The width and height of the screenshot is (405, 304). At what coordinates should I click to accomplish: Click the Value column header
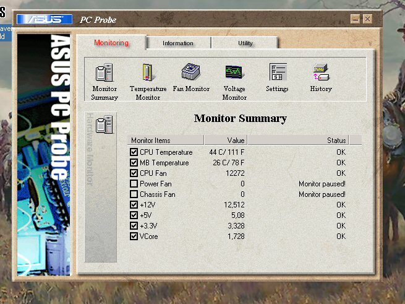pyautogui.click(x=226, y=140)
